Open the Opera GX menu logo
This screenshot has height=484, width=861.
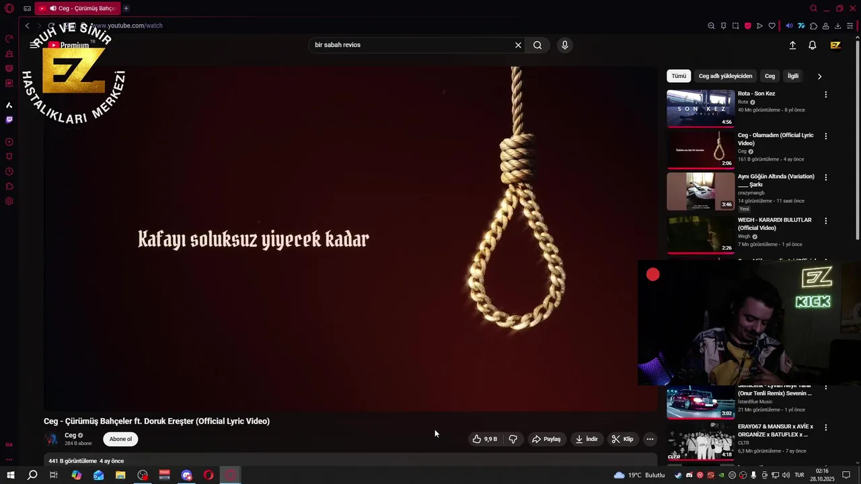point(9,8)
